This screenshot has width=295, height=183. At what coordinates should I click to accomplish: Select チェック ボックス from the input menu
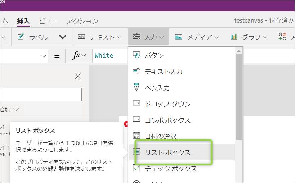(182, 168)
